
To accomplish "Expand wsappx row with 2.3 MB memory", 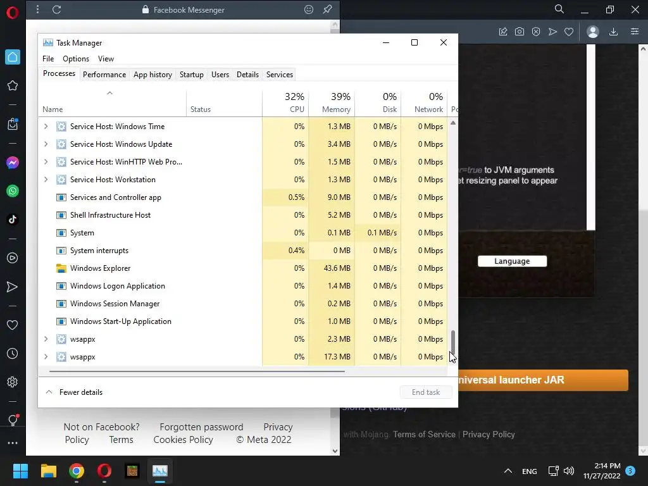I will tap(46, 339).
